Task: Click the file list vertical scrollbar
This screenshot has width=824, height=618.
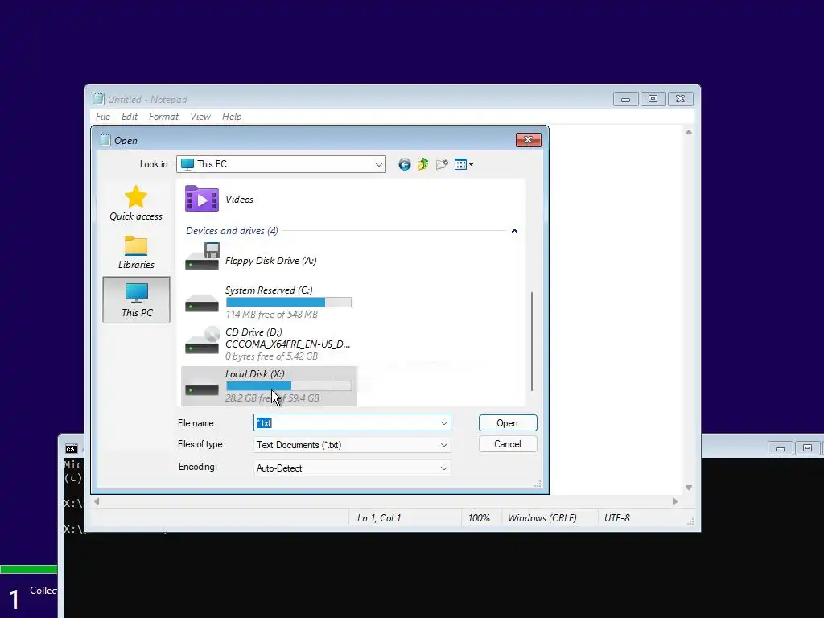Action: (x=532, y=341)
